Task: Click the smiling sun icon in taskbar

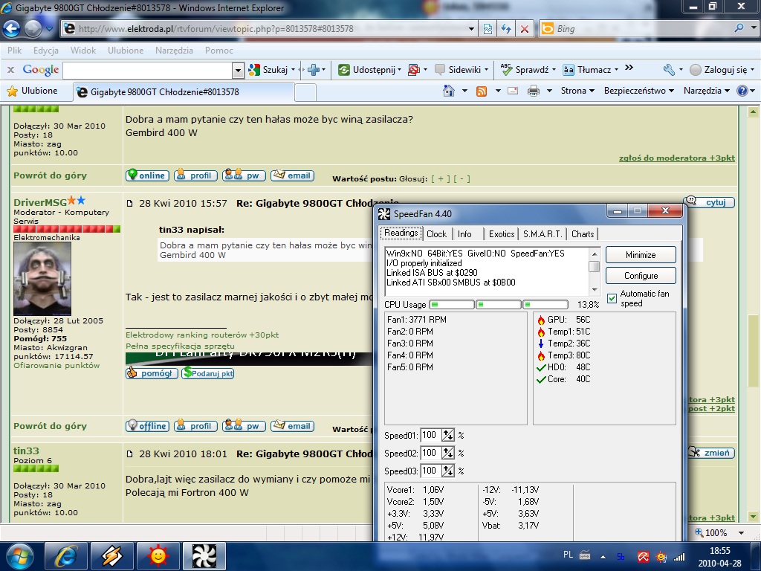Action: point(158,556)
